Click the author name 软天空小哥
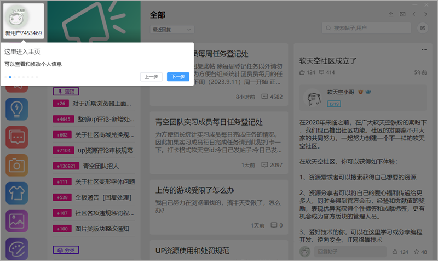The image size is (438, 261). [341, 92]
